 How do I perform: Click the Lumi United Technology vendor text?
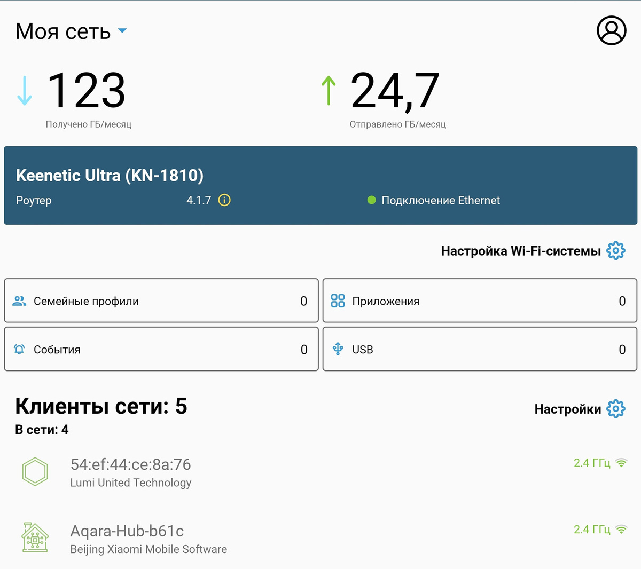click(131, 483)
